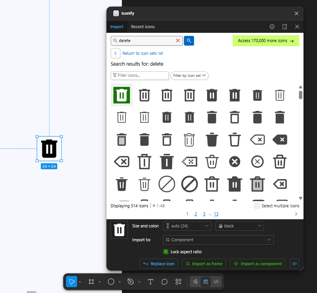The image size is (317, 293).
Task: Open the Actions resources tool
Action: pyautogui.click(x=178, y=282)
